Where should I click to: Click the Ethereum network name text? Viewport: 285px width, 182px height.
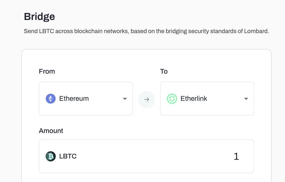coord(74,98)
